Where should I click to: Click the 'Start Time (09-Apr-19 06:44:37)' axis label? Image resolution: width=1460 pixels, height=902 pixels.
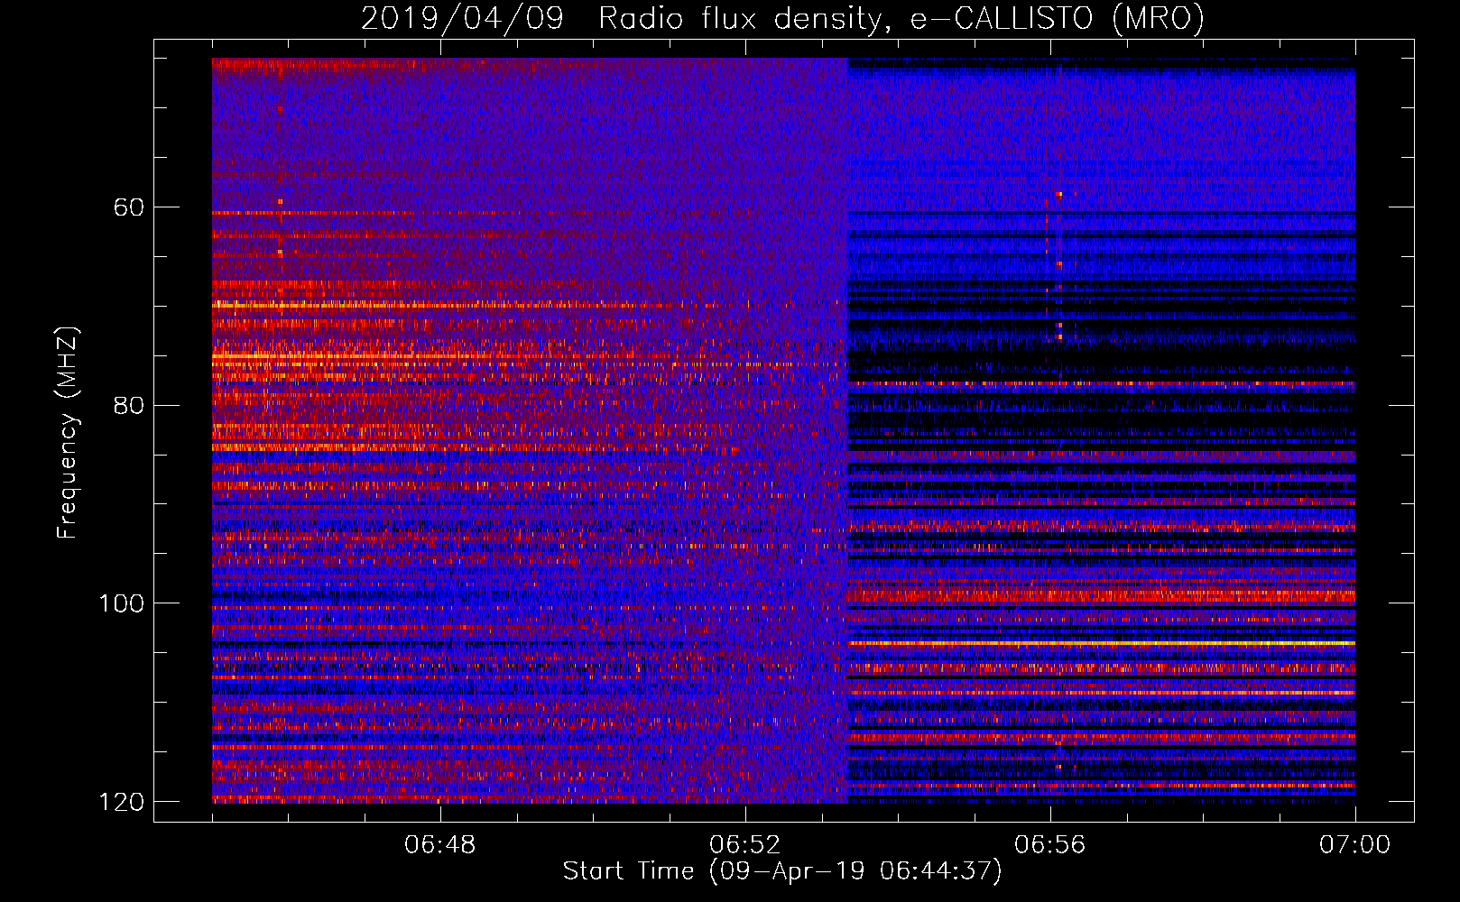(782, 870)
